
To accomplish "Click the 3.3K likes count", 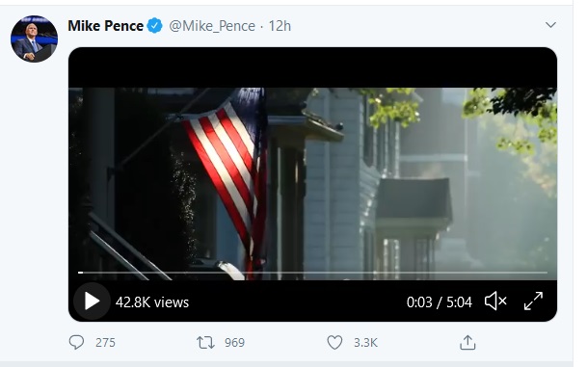I will 365,343.
